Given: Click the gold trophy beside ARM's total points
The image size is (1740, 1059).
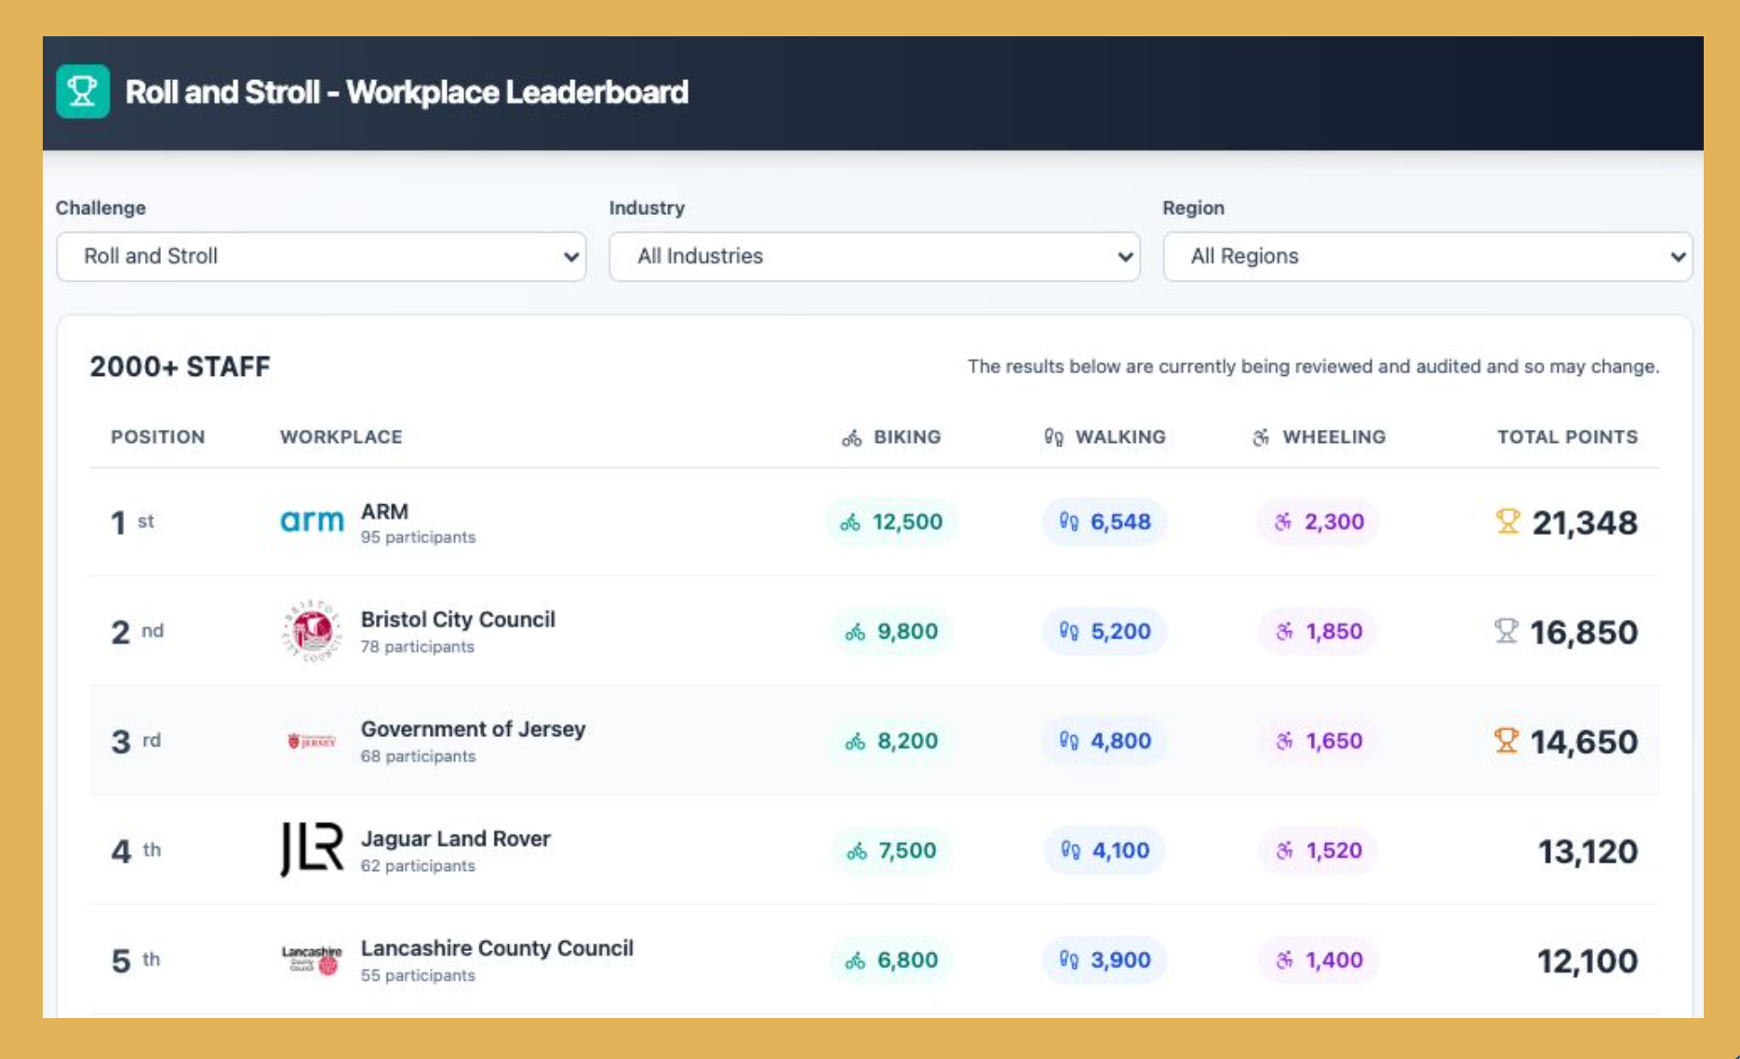Looking at the screenshot, I should pyautogui.click(x=1507, y=522).
